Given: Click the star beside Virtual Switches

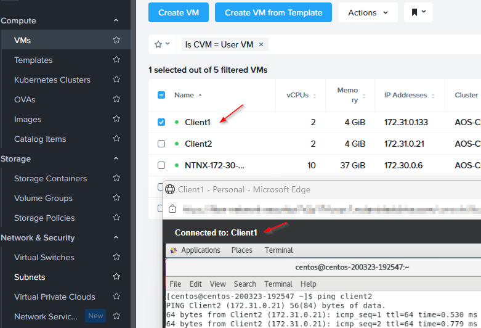Looking at the screenshot, I should pos(116,256).
